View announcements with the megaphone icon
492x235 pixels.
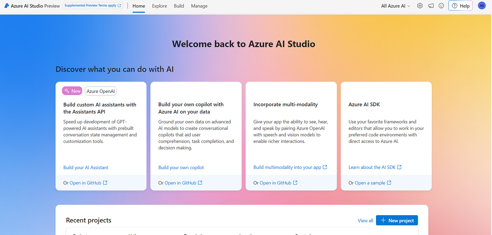coord(430,5)
